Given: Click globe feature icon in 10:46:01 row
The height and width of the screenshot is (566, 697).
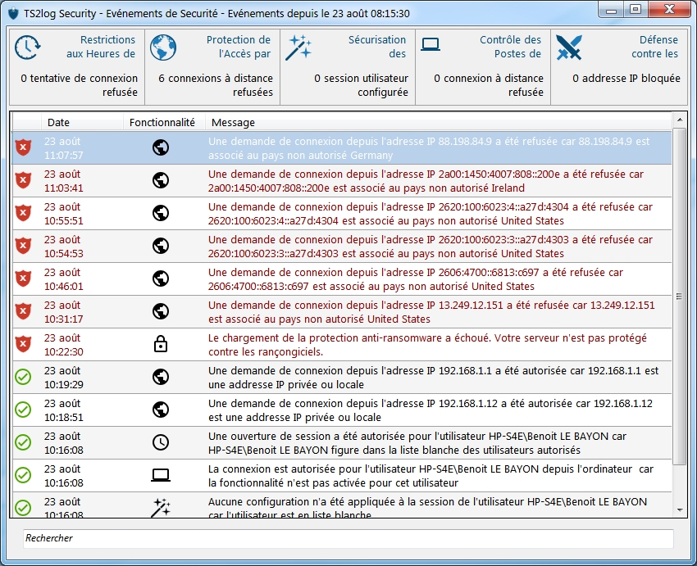Looking at the screenshot, I should click(x=161, y=278).
